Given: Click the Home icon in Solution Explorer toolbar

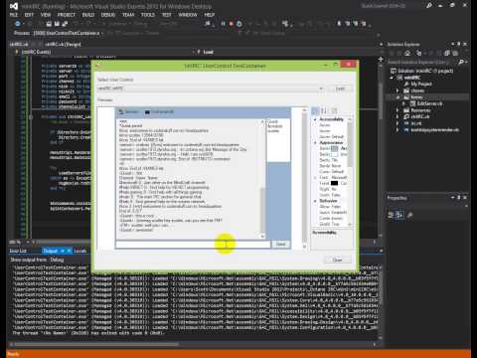Looking at the screenshot, I should point(407,53).
